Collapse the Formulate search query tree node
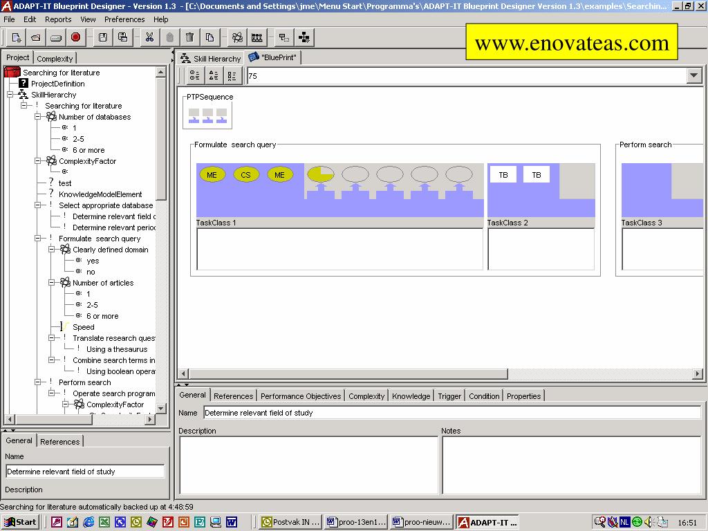708x531 pixels. point(38,239)
